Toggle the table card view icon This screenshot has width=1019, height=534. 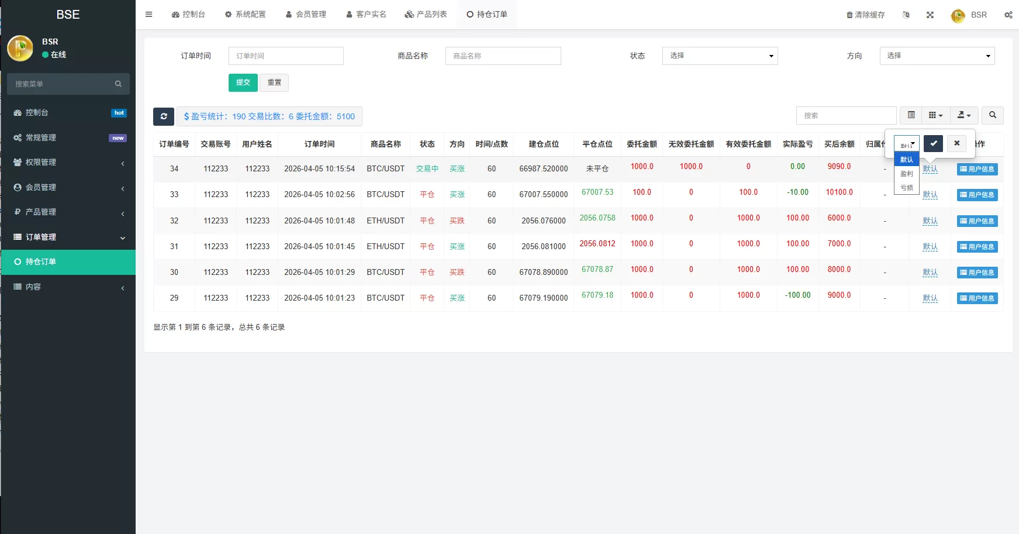coord(911,115)
